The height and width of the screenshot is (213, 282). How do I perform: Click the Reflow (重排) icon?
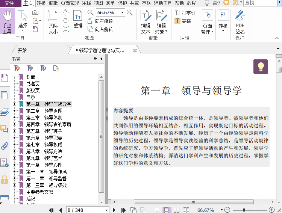click(x=78, y=20)
